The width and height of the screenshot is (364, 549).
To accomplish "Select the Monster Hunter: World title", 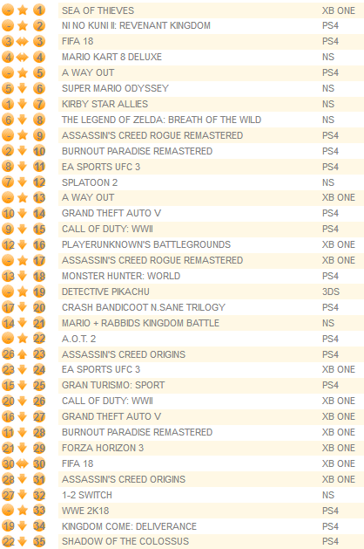I will tap(121, 276).
